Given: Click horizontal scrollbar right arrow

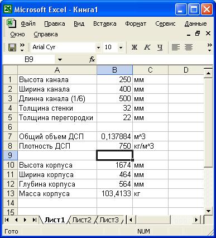Looking at the screenshot, I should coord(196,220).
